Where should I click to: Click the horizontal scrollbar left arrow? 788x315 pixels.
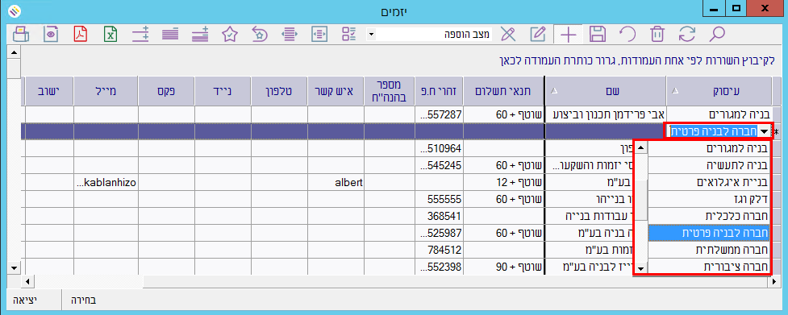click(27, 282)
